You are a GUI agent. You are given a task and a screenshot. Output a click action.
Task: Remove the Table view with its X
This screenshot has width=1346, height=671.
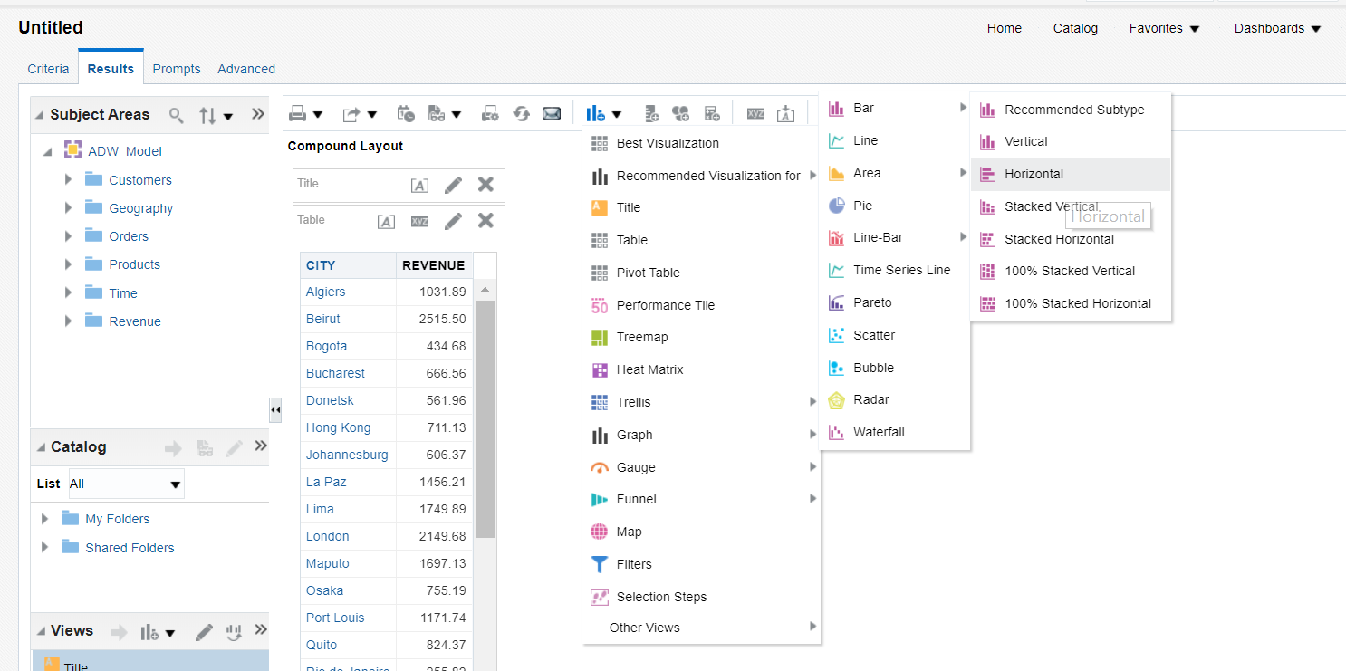click(486, 221)
